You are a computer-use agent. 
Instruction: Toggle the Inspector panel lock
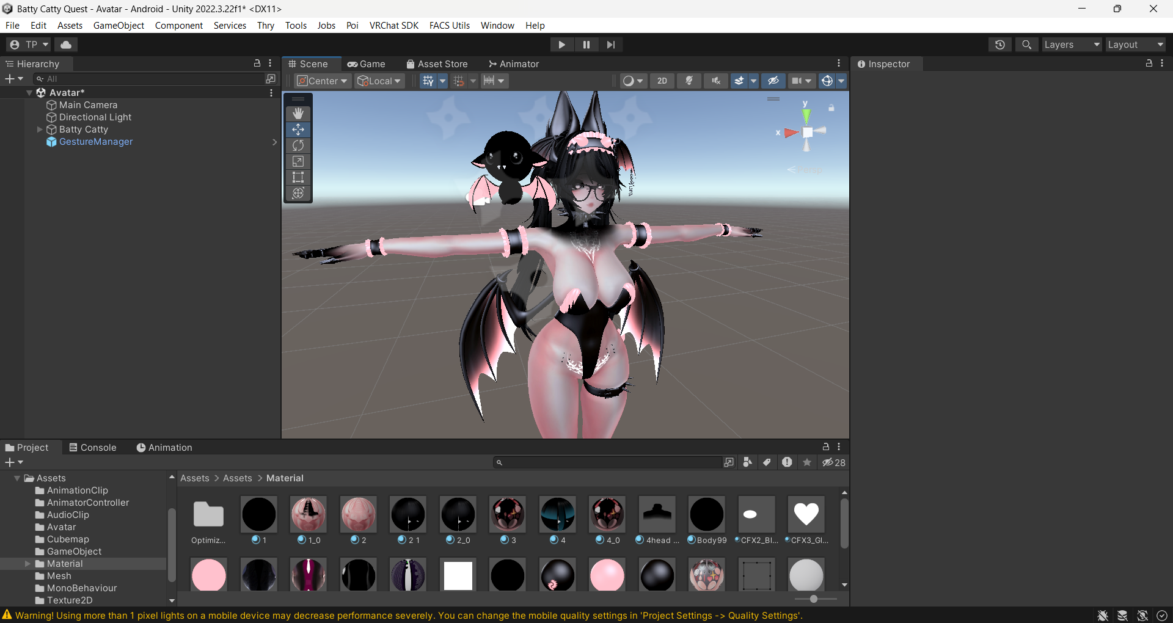point(1149,64)
